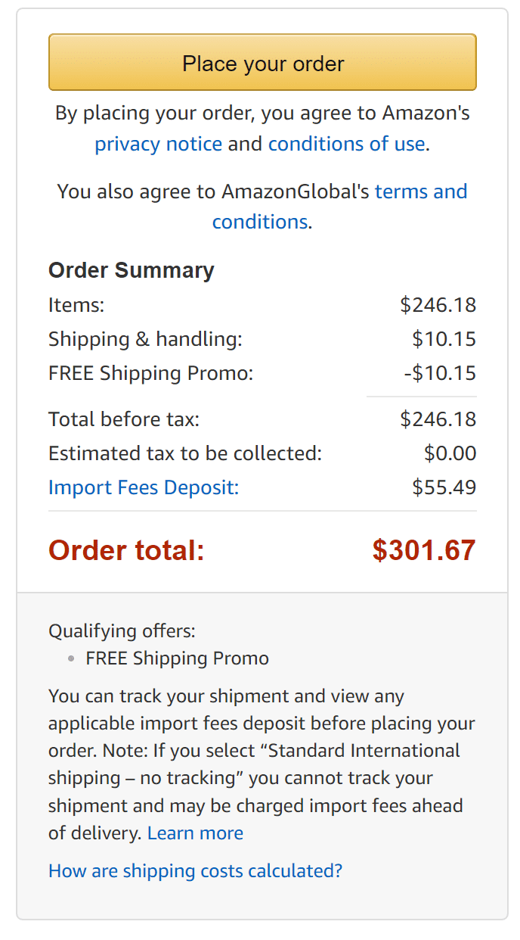Click the shipment tracking note paragraph
The width and height of the screenshot is (520, 940).
(261, 764)
